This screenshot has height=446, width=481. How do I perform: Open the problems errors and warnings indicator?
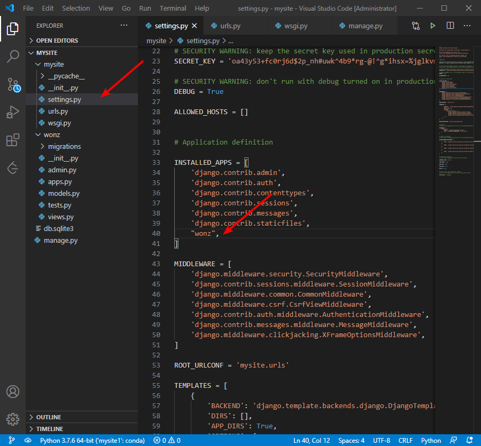pos(167,441)
